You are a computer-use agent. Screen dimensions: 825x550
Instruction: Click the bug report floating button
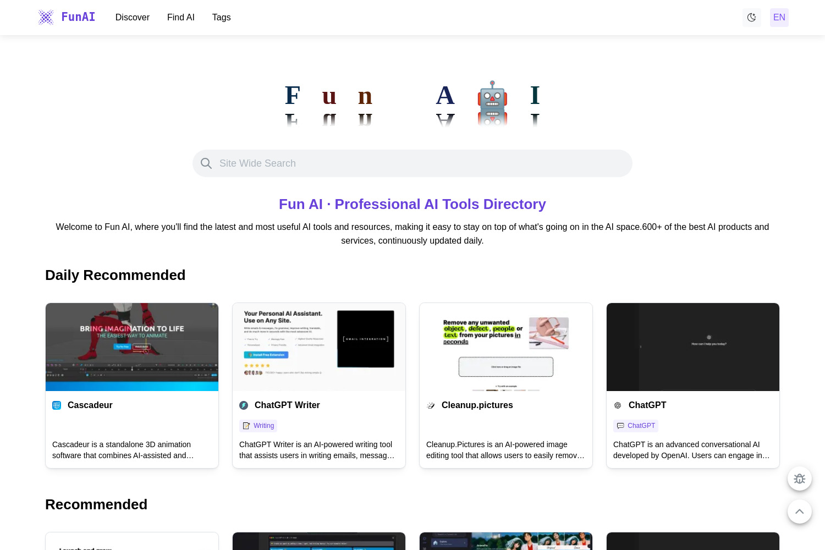tap(800, 479)
